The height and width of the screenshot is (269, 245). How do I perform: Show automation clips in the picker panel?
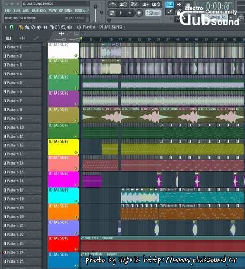click(x=36, y=38)
